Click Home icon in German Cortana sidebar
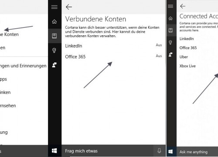 pyautogui.click(x=54, y=21)
